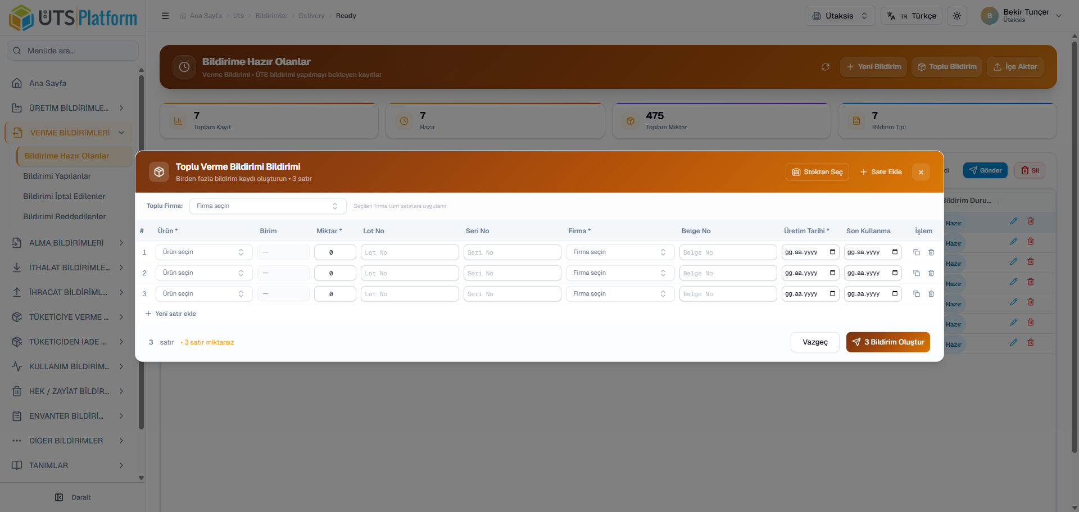Click the refresh icon in header banner
Image resolution: width=1079 pixels, height=512 pixels.
pyautogui.click(x=825, y=67)
